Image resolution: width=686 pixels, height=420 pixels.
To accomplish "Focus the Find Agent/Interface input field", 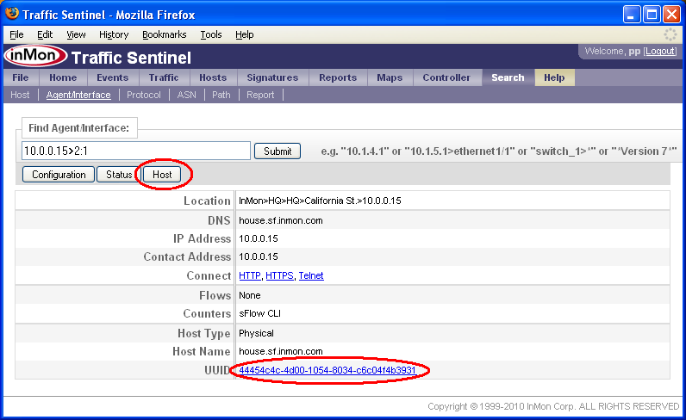I will [135, 151].
